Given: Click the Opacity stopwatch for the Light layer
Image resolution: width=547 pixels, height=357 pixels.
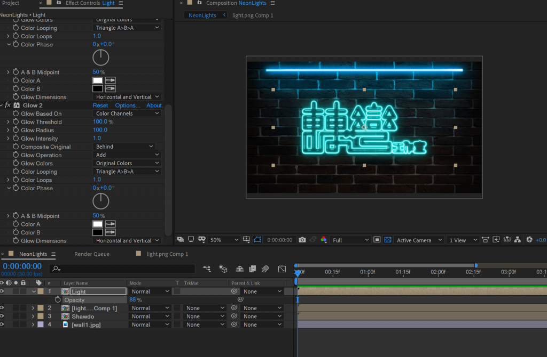Looking at the screenshot, I should pyautogui.click(x=58, y=300).
